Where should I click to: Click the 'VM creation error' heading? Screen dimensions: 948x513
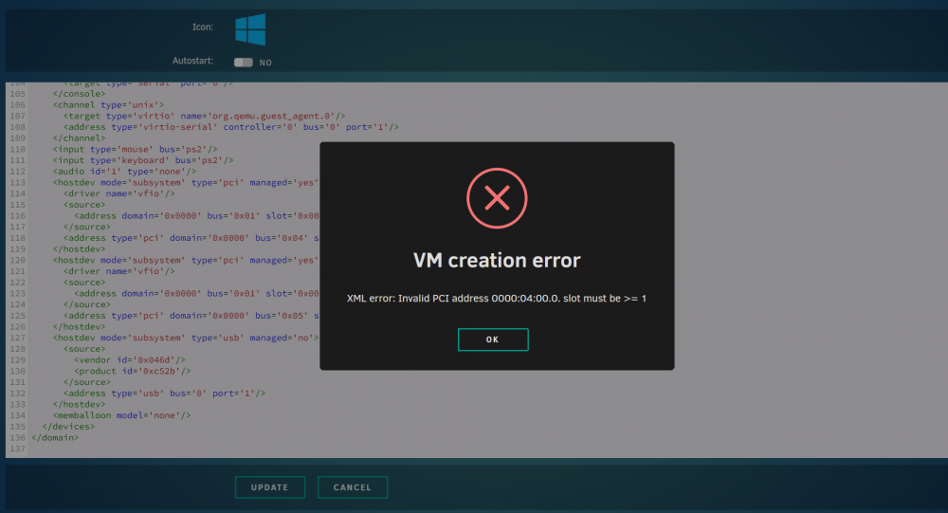497,260
